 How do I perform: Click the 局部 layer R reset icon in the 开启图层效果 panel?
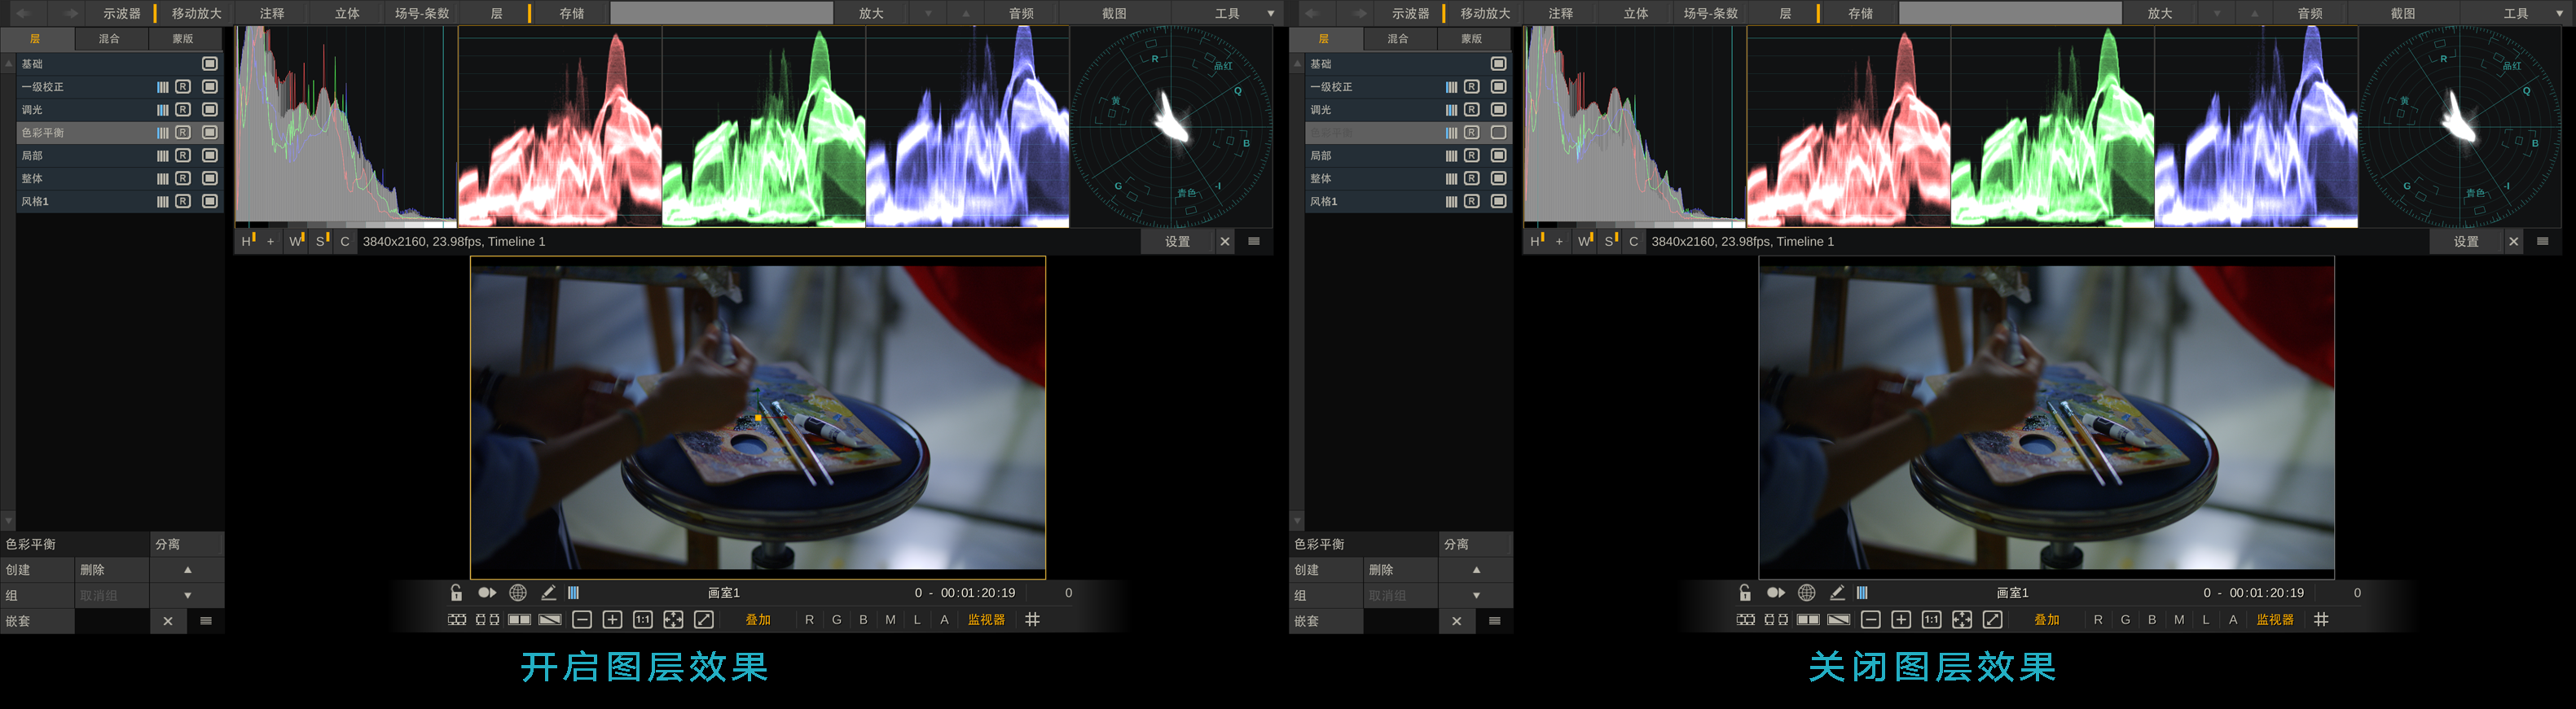click(183, 155)
